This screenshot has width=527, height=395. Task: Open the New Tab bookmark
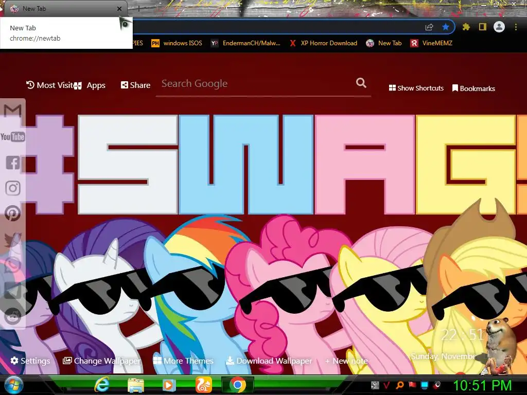pos(384,43)
